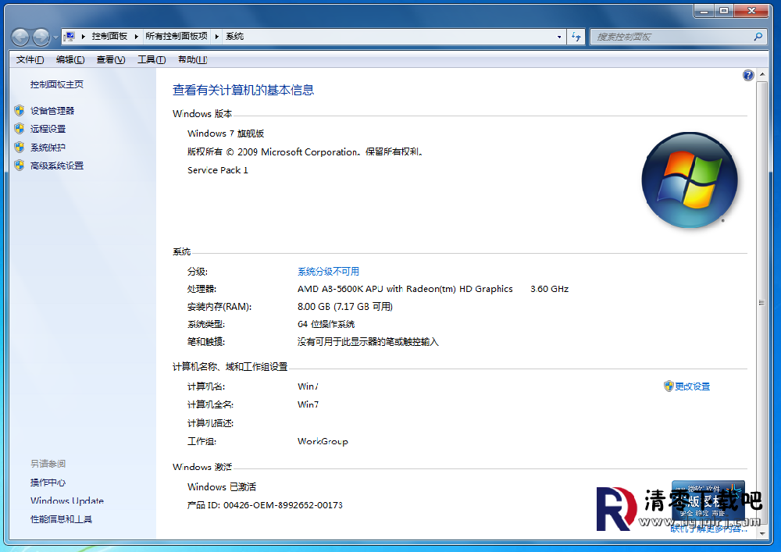Click the shield icon beside 更改设置
This screenshot has height=552, width=781.
pos(669,386)
